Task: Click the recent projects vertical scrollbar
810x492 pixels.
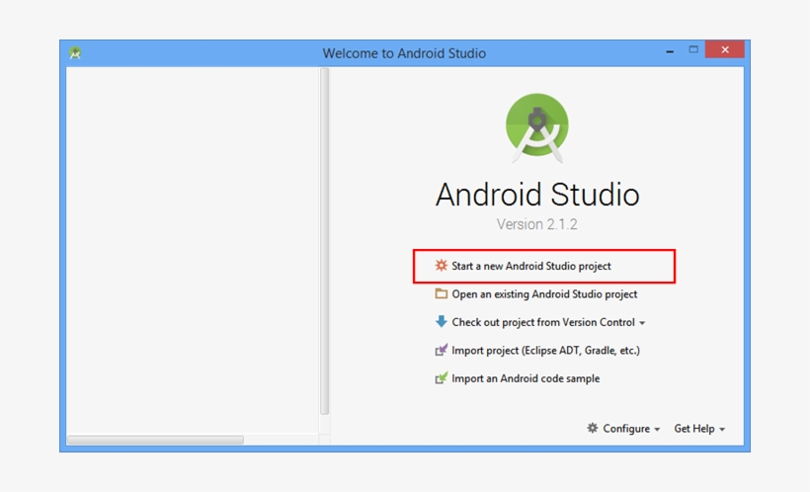Action: pos(324,241)
